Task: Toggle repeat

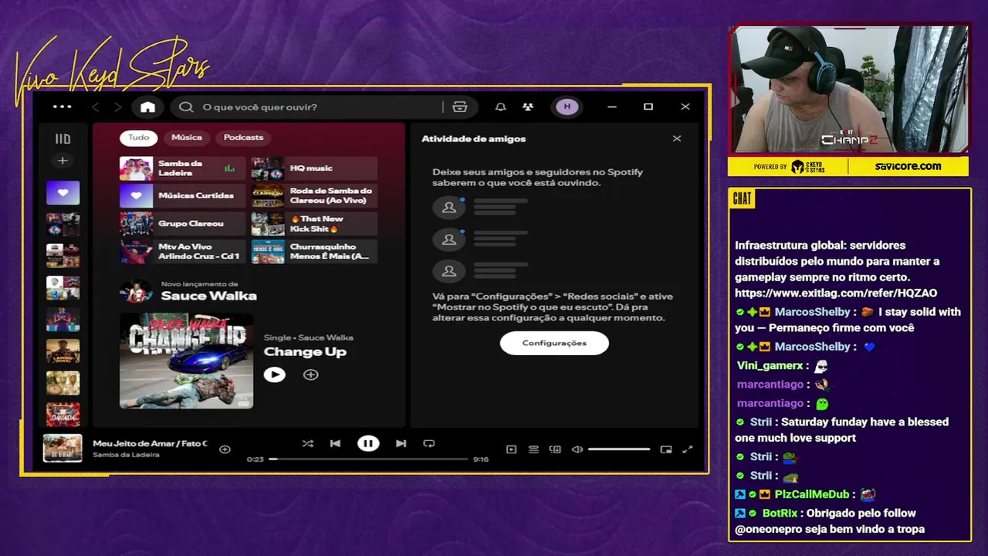Action: point(429,443)
